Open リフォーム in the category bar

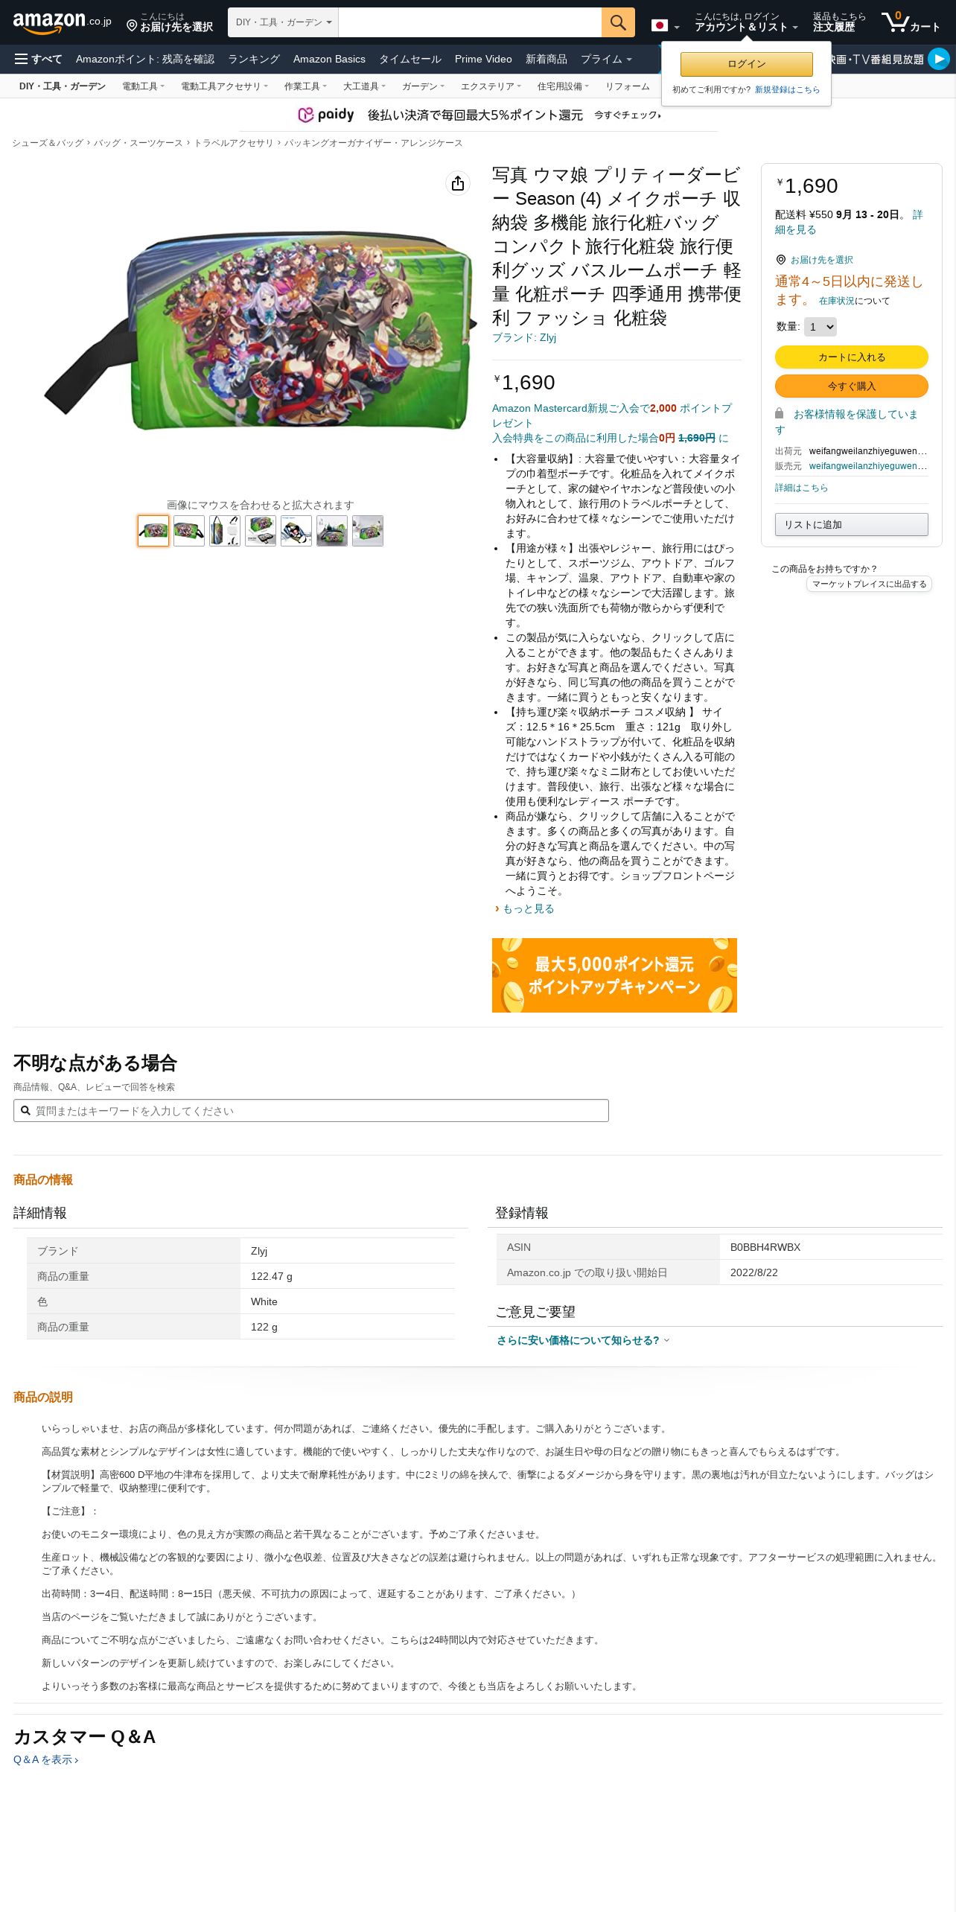tap(628, 86)
